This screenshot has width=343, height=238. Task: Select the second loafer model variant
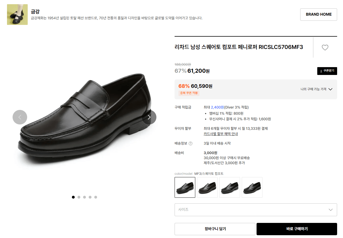[207, 187]
